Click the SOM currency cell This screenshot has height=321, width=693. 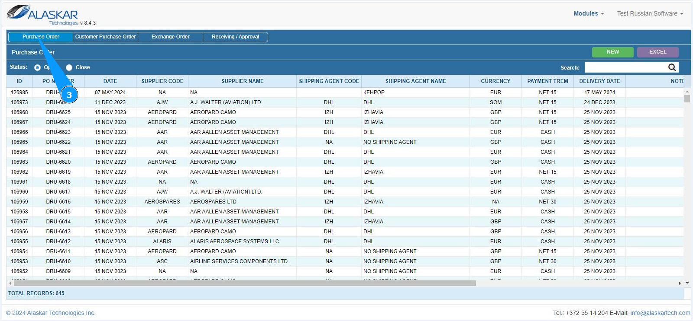click(x=495, y=102)
